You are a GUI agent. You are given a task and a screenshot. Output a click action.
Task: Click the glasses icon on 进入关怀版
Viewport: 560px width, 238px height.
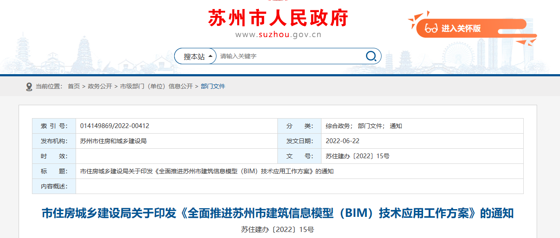click(x=431, y=28)
